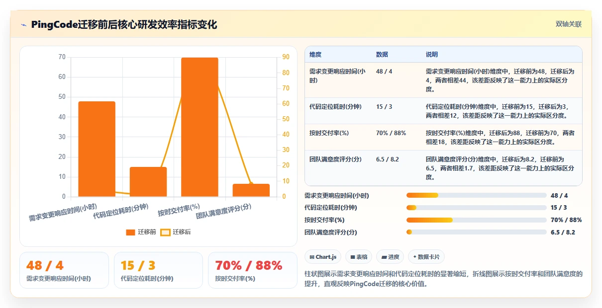The image size is (602, 308).
Task: Click the 进度 tag chip
Action: click(390, 257)
